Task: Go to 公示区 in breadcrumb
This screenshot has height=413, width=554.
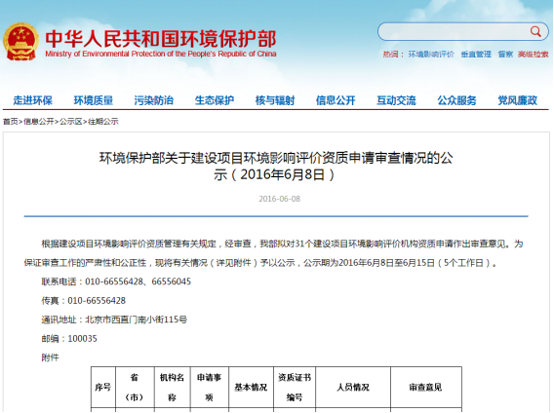Action: click(70, 122)
